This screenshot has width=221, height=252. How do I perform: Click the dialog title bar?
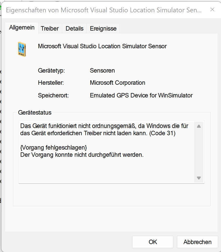click(x=101, y=10)
